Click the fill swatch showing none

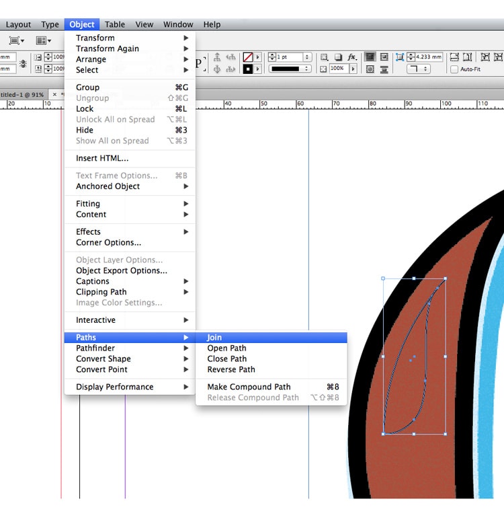coord(247,57)
